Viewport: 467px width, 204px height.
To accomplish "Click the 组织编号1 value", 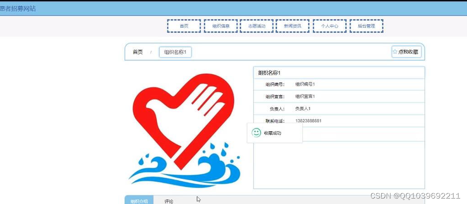I will [305, 84].
